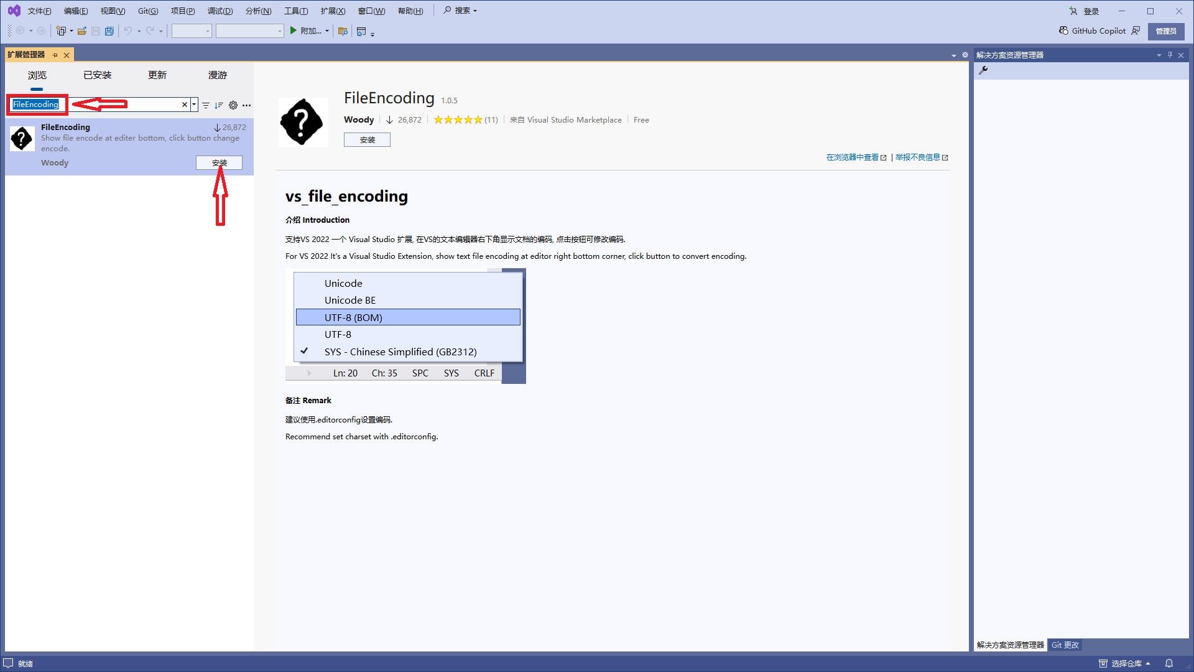Click the navigate backward arrow icon
The width and height of the screenshot is (1194, 672).
[x=20, y=30]
